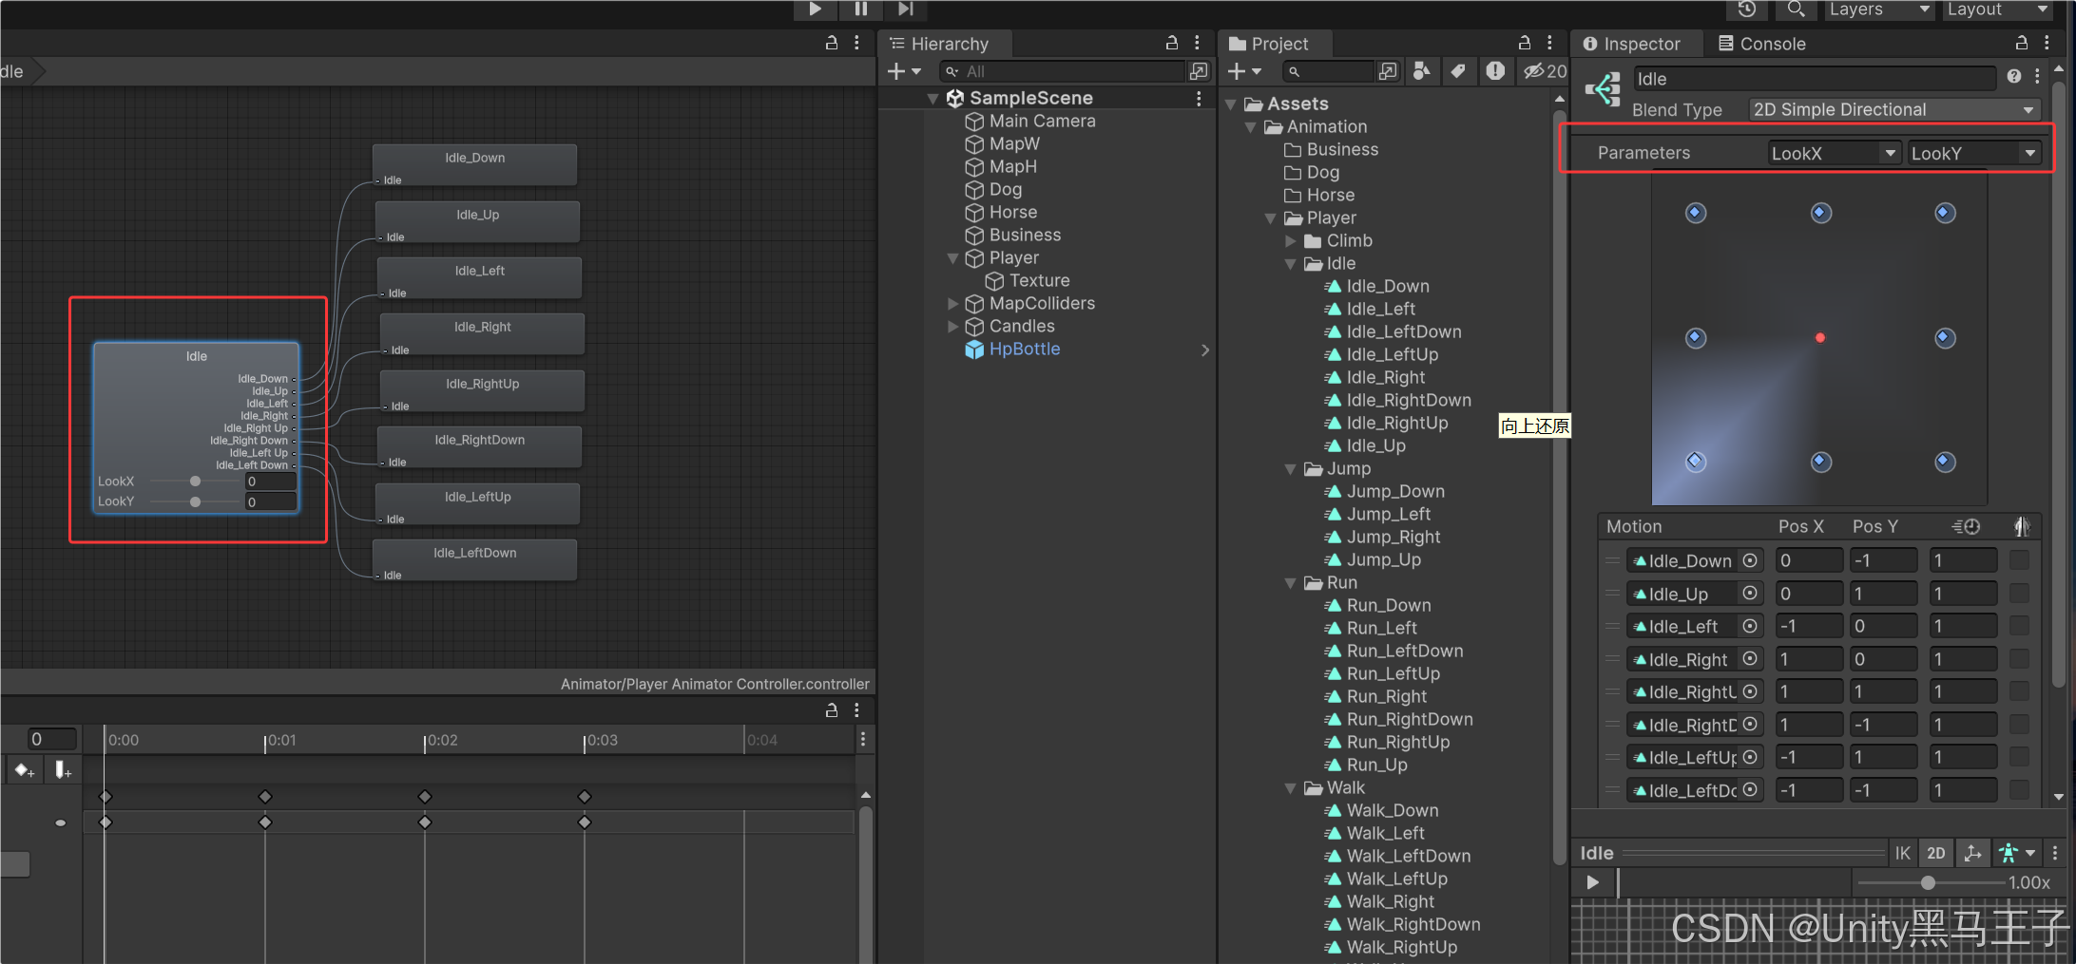Toggle the Inspector lock icon
The image size is (2076, 964).
click(2022, 43)
